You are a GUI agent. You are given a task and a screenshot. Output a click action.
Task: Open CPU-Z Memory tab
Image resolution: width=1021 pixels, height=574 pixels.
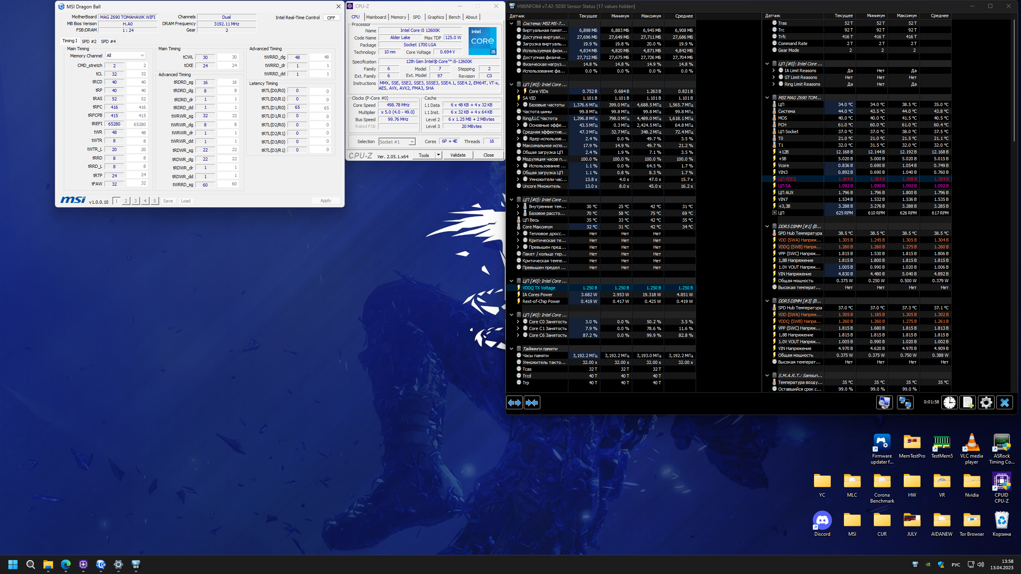(x=398, y=17)
